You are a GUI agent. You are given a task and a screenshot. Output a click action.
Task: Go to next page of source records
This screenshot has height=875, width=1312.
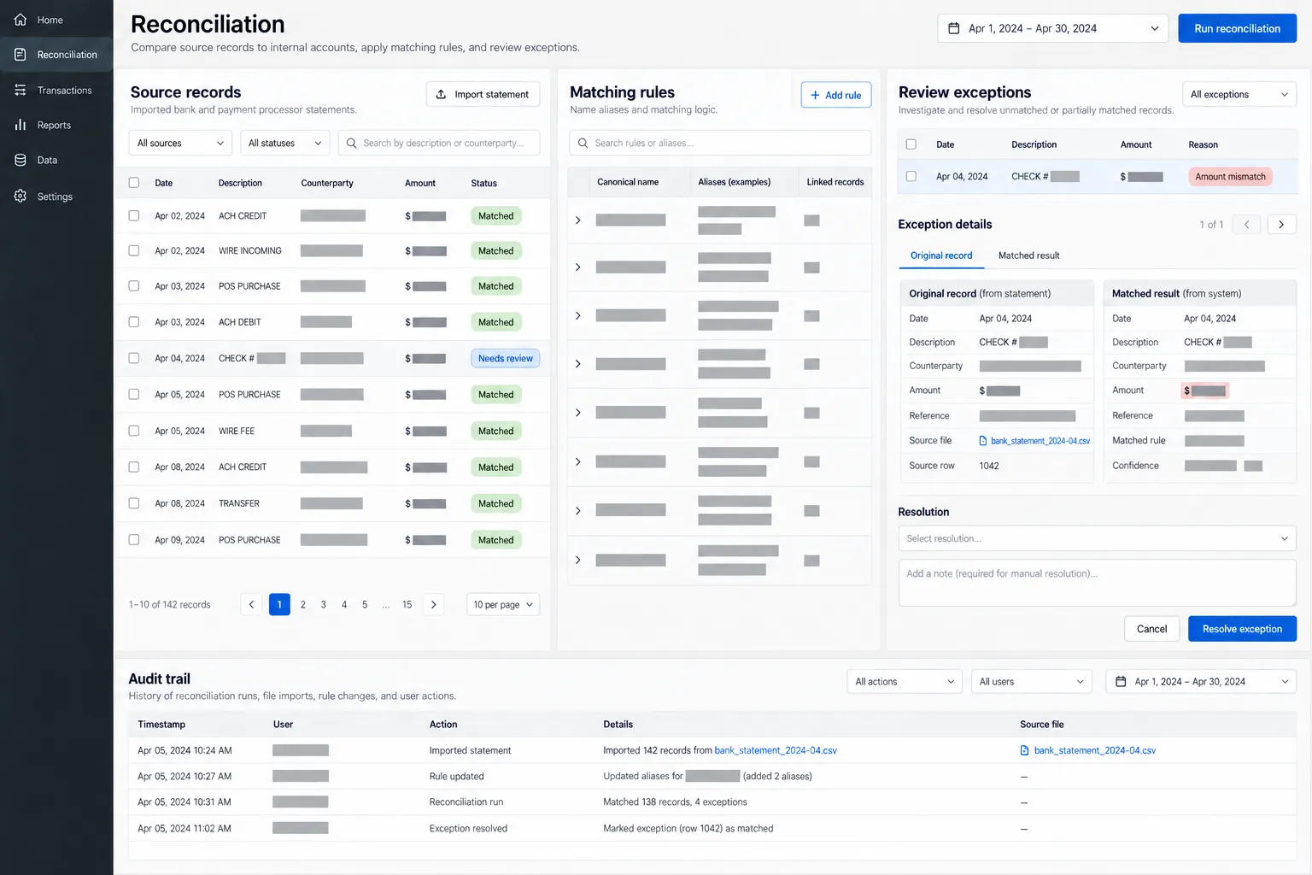pos(434,604)
